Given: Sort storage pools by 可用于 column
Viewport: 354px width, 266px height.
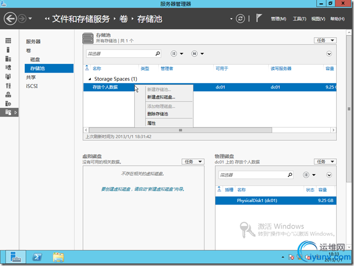Looking at the screenshot, I should click(222, 68).
